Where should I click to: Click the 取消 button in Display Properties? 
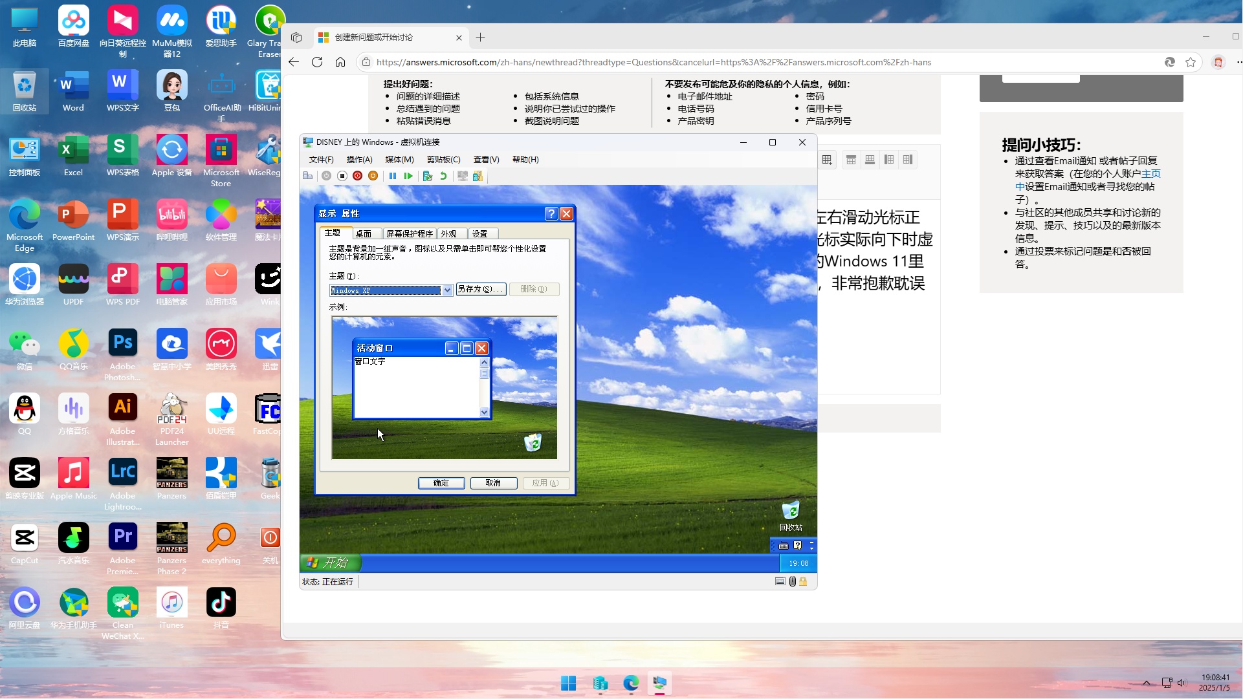coord(494,483)
